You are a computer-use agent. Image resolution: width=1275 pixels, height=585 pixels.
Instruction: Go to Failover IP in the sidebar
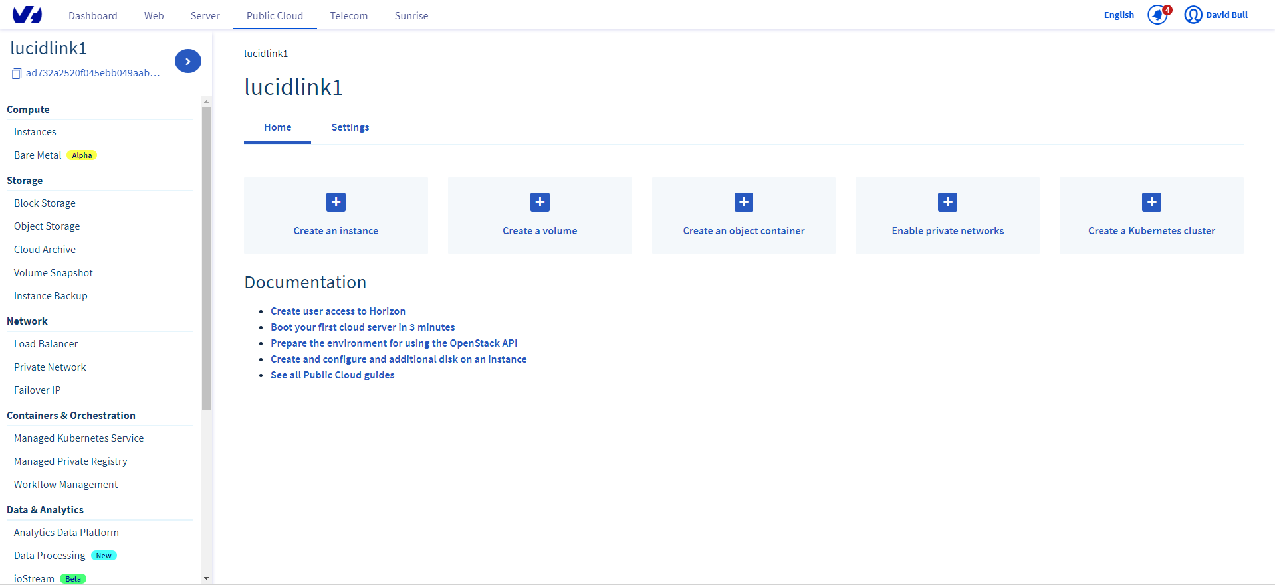click(x=37, y=390)
